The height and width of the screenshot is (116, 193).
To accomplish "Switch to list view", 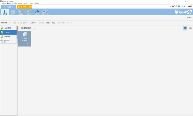I will (x=190, y=28).
